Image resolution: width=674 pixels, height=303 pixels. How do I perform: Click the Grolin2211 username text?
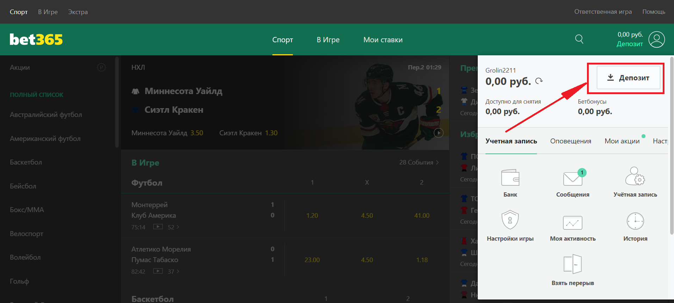500,70
